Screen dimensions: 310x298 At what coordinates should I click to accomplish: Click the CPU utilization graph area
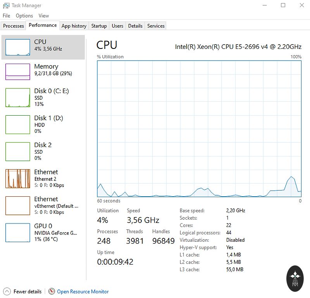click(x=199, y=128)
